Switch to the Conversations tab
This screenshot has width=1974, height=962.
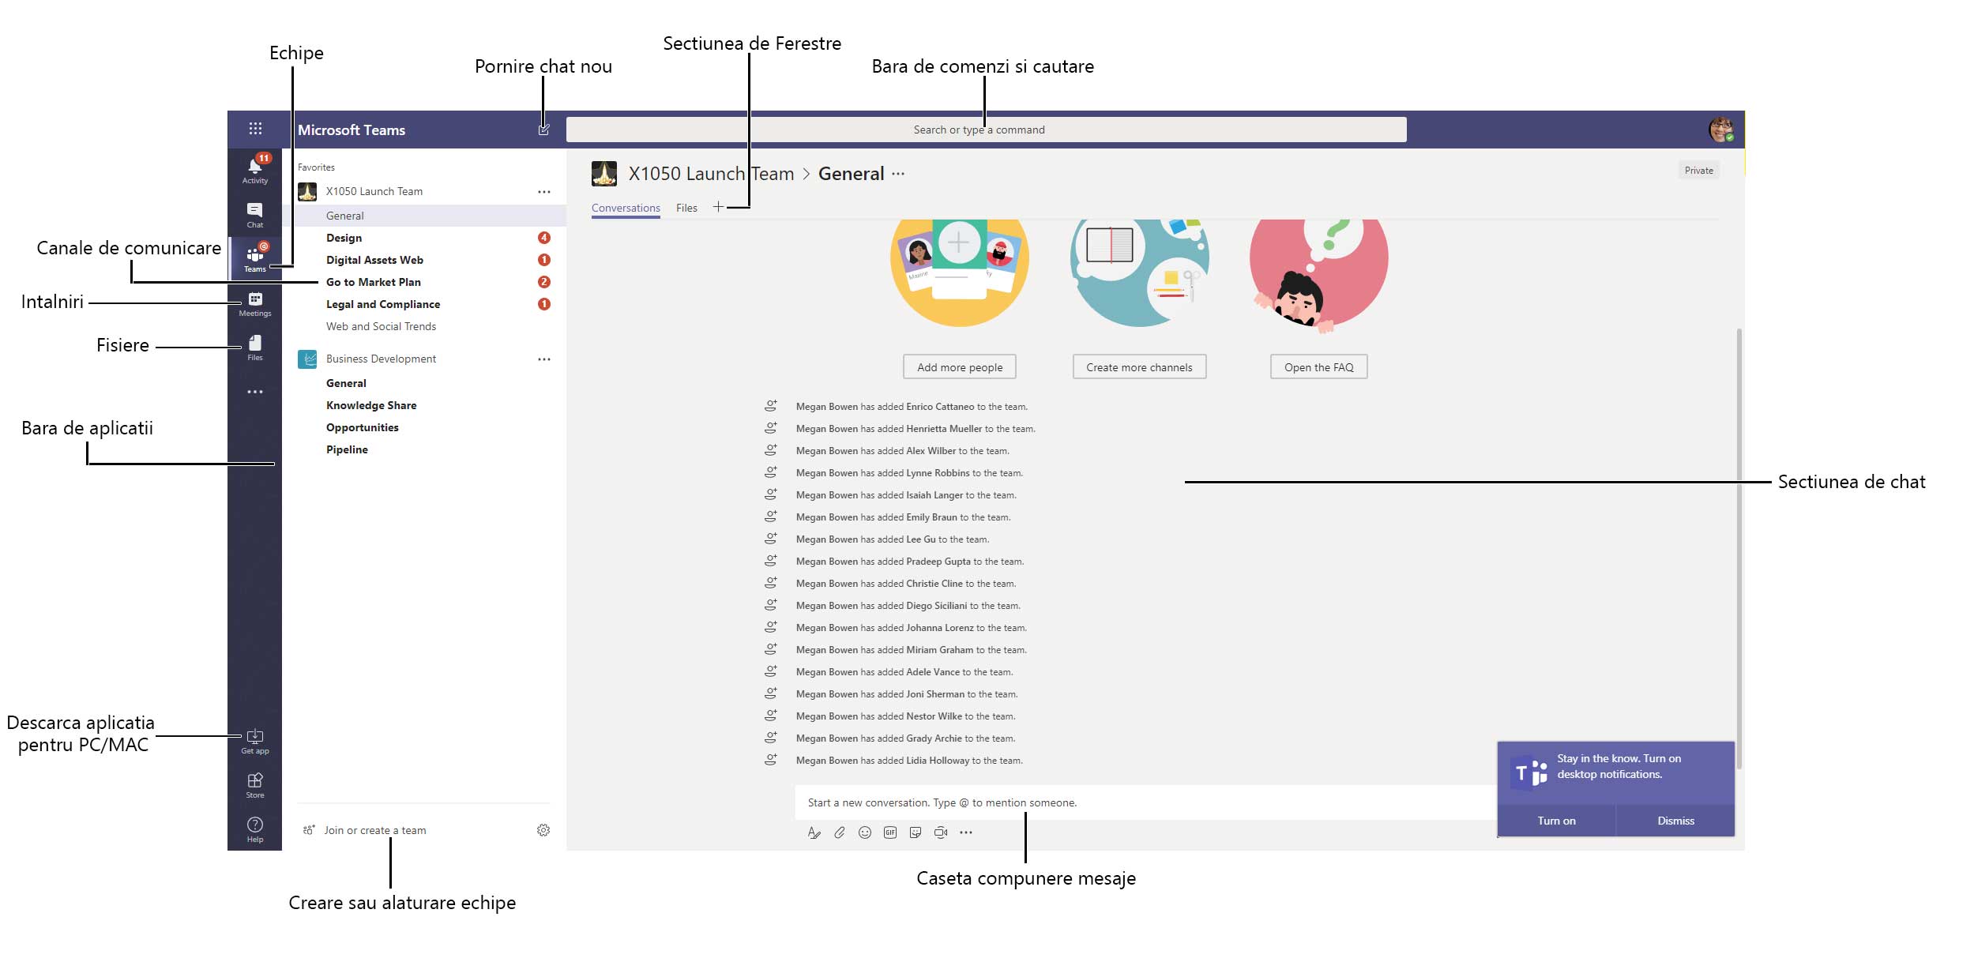[626, 209]
